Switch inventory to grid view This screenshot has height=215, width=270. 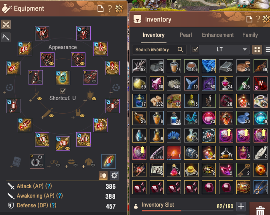tap(257, 50)
